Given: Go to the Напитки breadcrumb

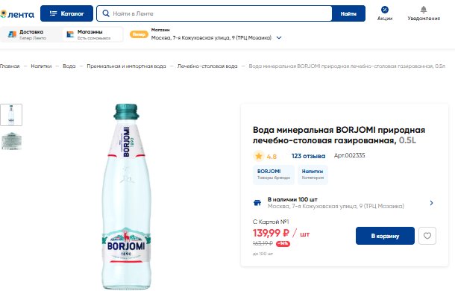Looking at the screenshot, I should pos(41,66).
